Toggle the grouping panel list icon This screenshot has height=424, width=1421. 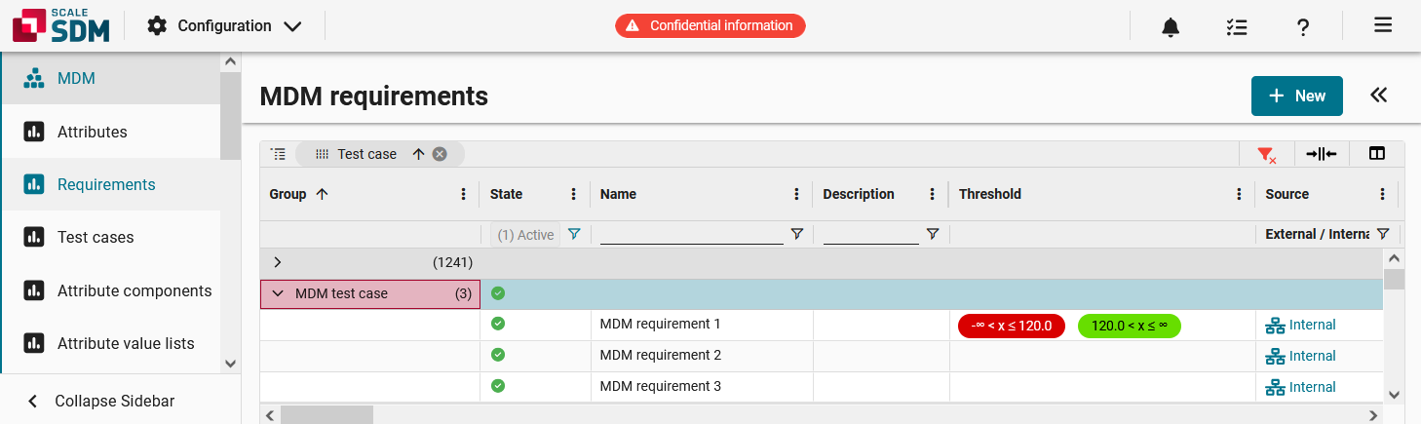point(278,154)
